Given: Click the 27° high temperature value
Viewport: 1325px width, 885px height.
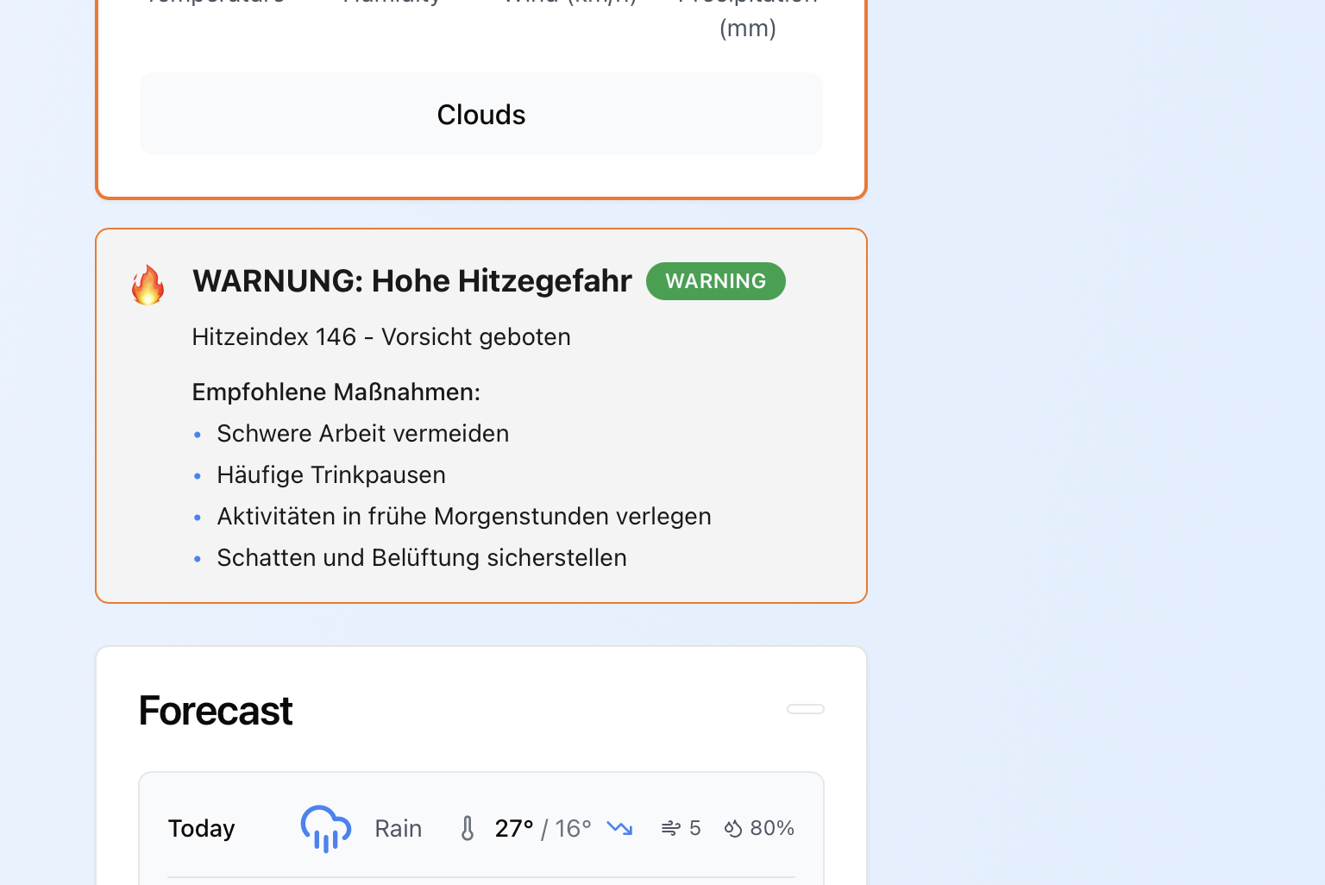Looking at the screenshot, I should 513,828.
